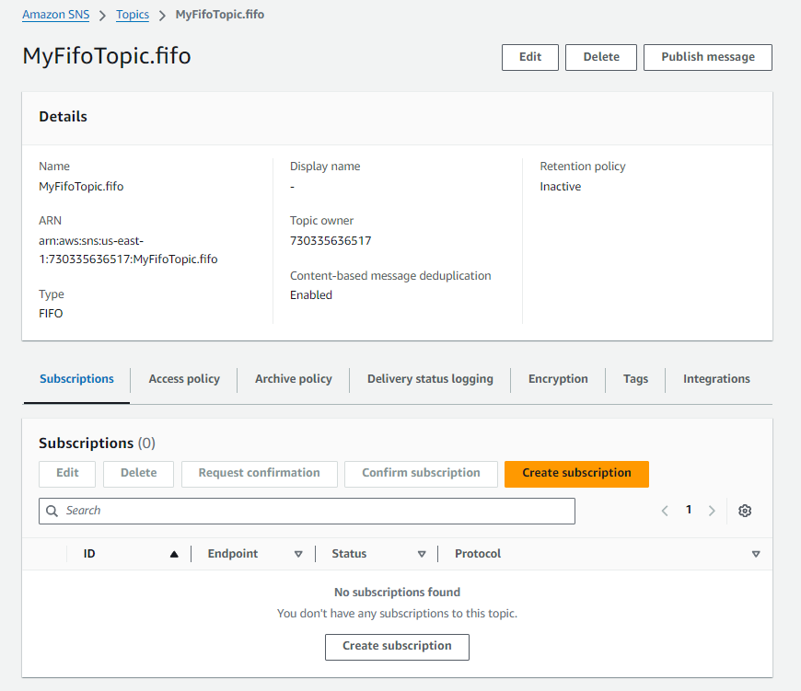801x691 pixels.
Task: Open the Tags tab
Action: click(x=635, y=379)
